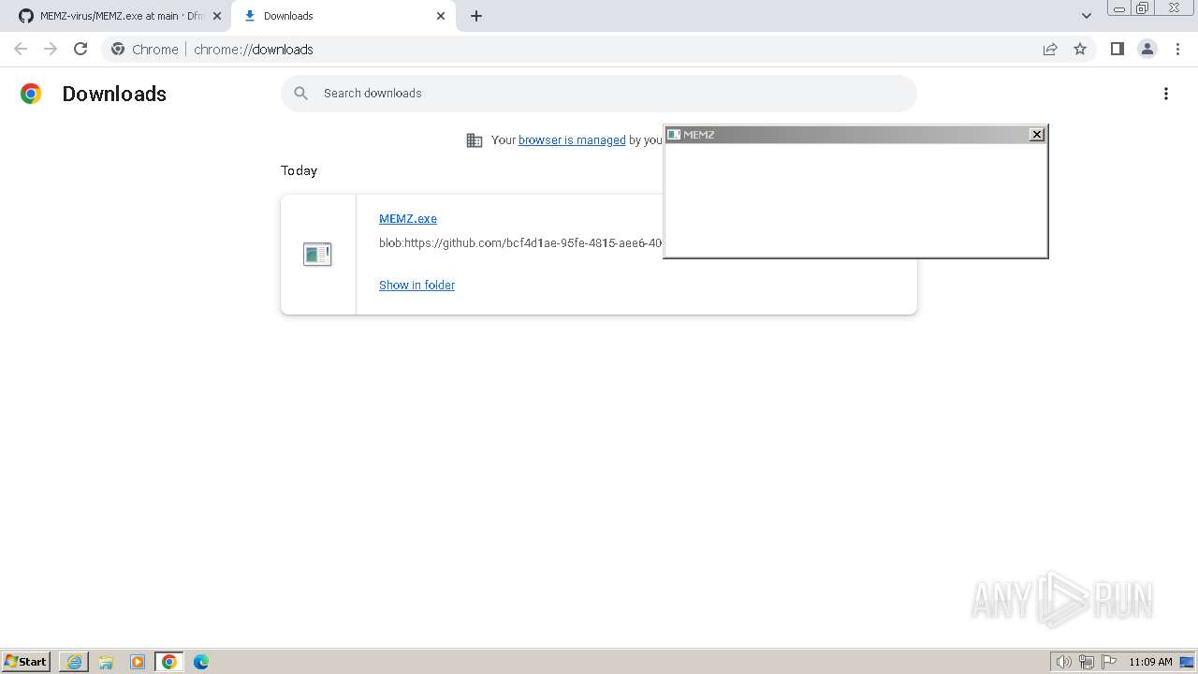This screenshot has height=674, width=1198.
Task: Click the 11:09 AM clock
Action: tap(1150, 662)
